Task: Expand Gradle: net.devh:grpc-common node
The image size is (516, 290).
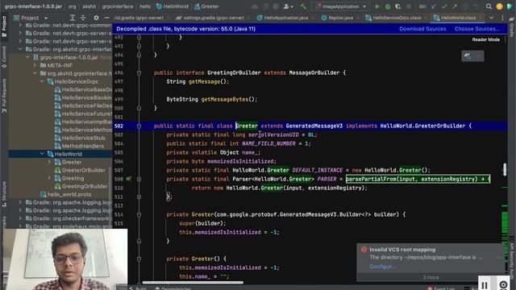Action: point(20,25)
